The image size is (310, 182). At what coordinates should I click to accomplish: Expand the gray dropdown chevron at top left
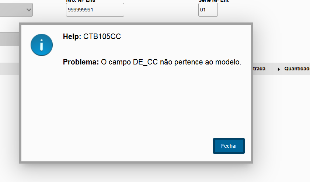coord(29,10)
